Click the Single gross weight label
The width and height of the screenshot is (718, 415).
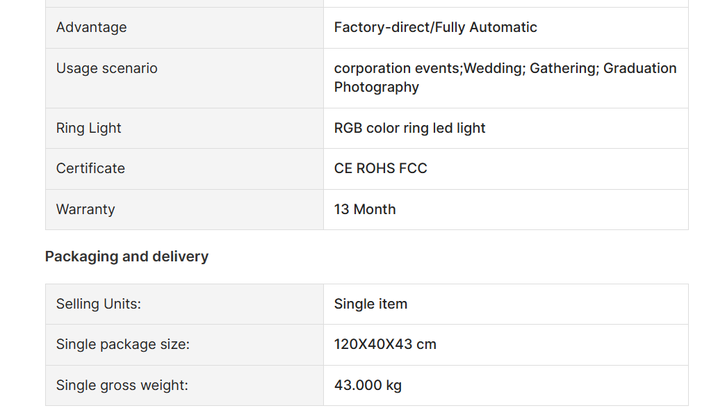(122, 385)
